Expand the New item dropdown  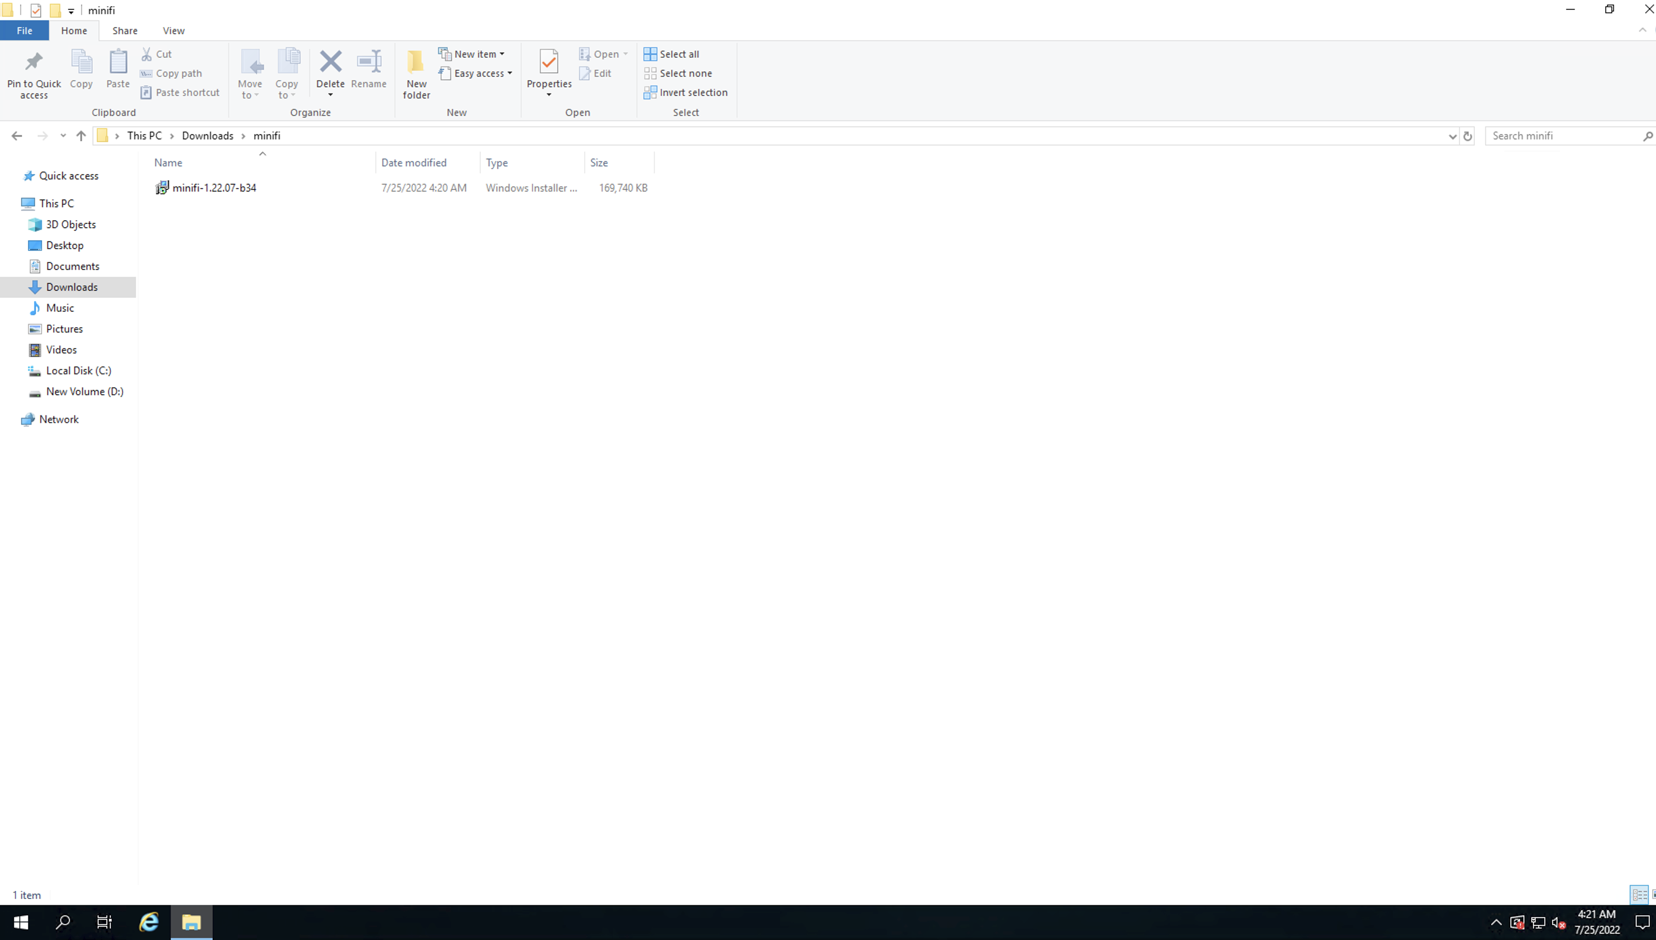(472, 54)
